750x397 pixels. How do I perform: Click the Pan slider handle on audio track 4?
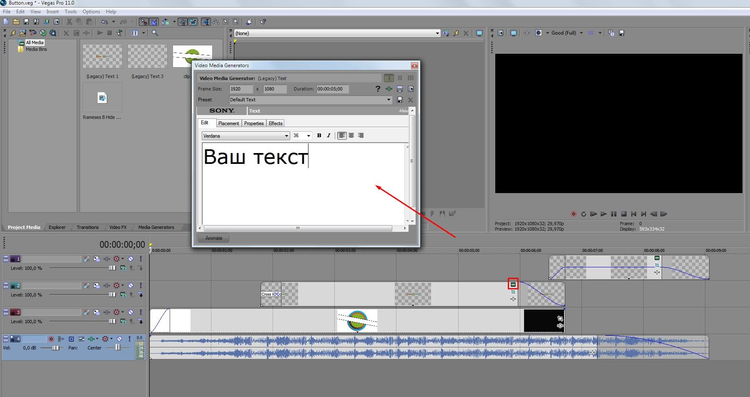click(118, 347)
